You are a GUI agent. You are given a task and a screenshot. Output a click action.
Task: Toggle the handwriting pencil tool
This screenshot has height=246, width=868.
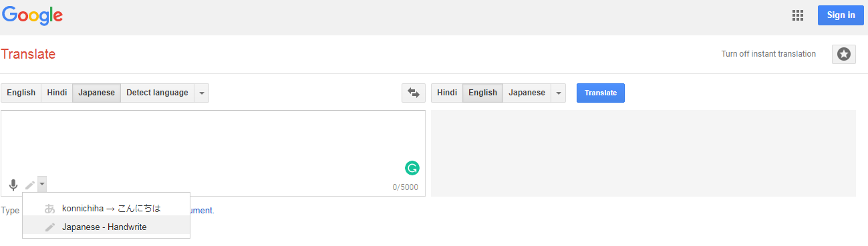coord(30,185)
